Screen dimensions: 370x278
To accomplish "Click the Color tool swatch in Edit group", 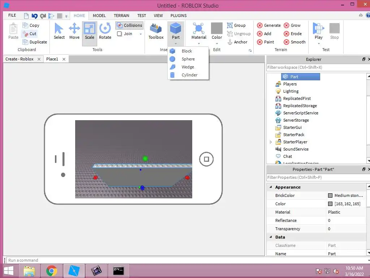I will pos(217,28).
